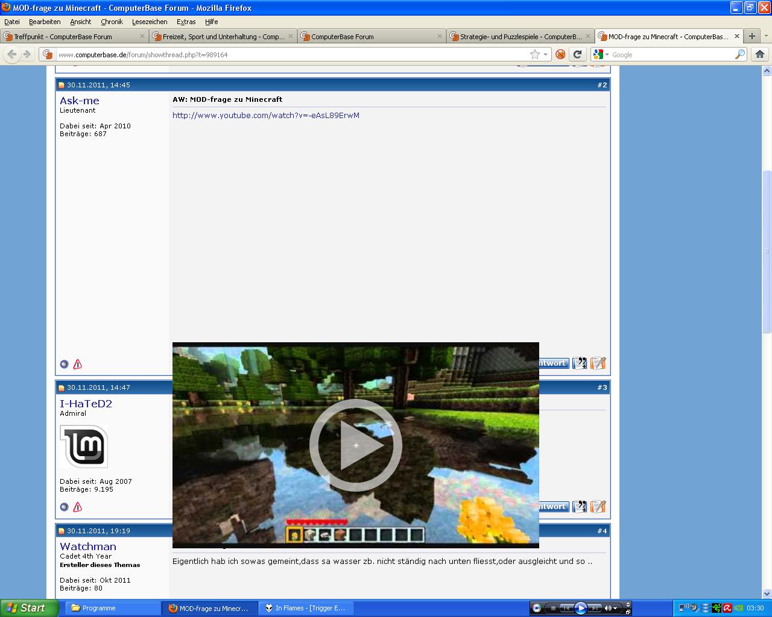Click online status icon under I-HaTeD2's post
This screenshot has height=617, width=772.
pyautogui.click(x=65, y=507)
